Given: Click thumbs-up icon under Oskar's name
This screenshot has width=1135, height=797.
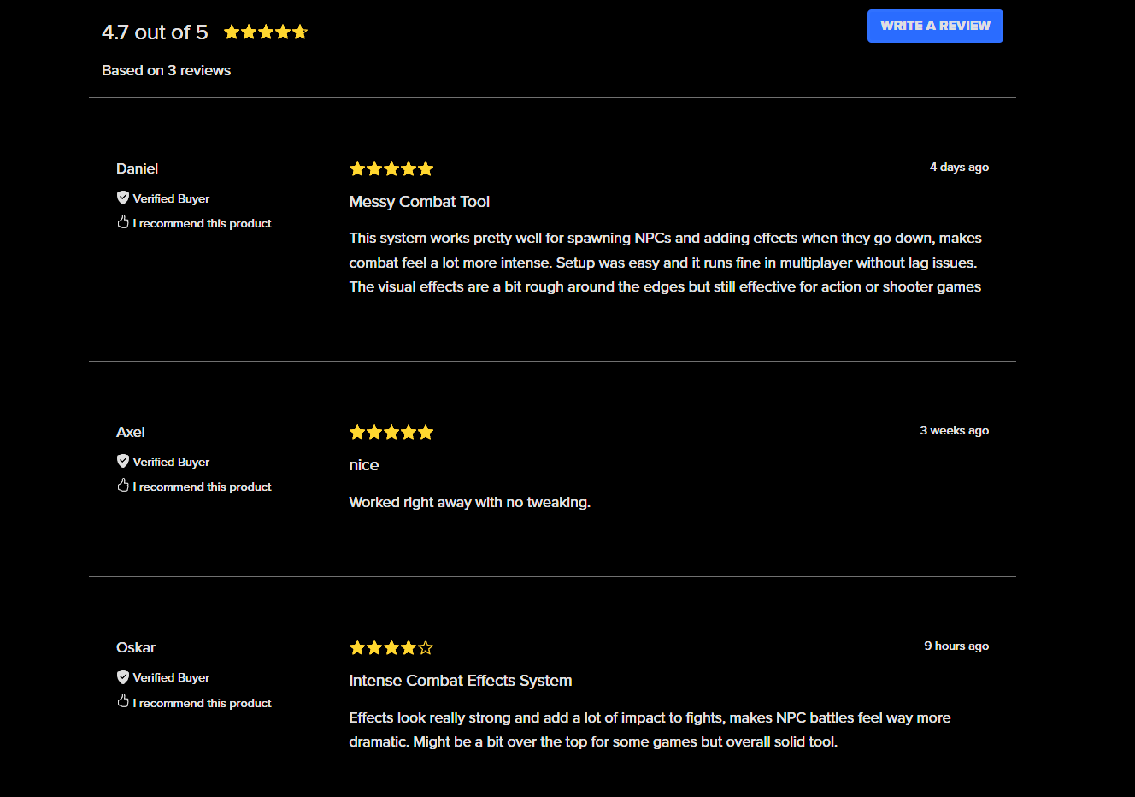Looking at the screenshot, I should 123,701.
